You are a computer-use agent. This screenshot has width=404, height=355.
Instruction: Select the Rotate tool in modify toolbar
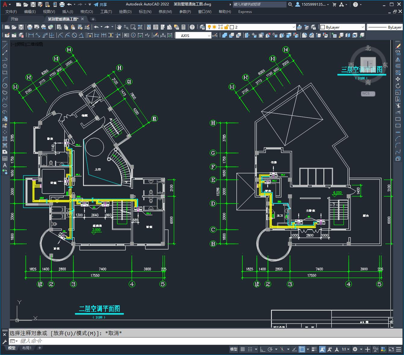[x=398, y=86]
